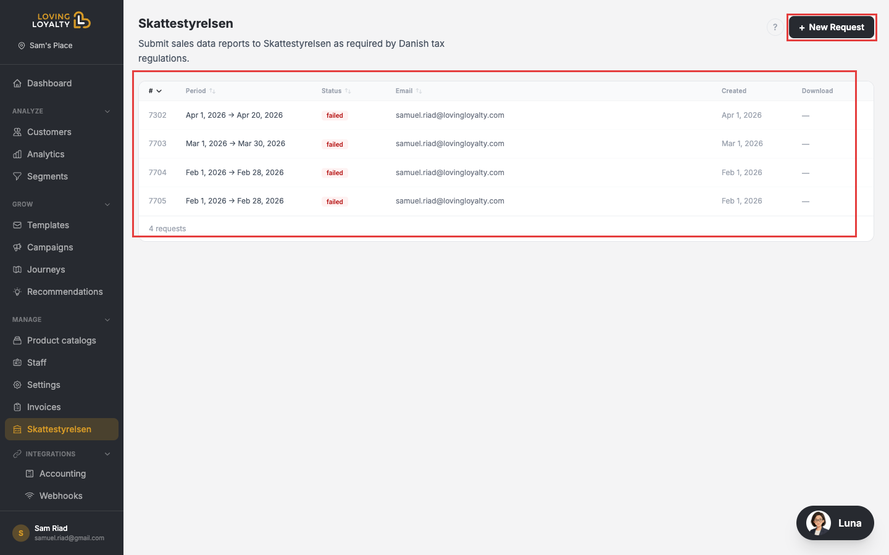Open Sam Riad account menu
The image size is (889, 555).
coord(62,533)
